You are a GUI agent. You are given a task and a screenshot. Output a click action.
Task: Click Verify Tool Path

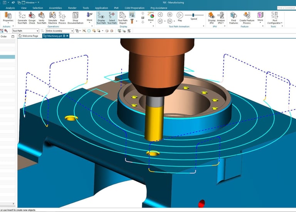[42, 18]
